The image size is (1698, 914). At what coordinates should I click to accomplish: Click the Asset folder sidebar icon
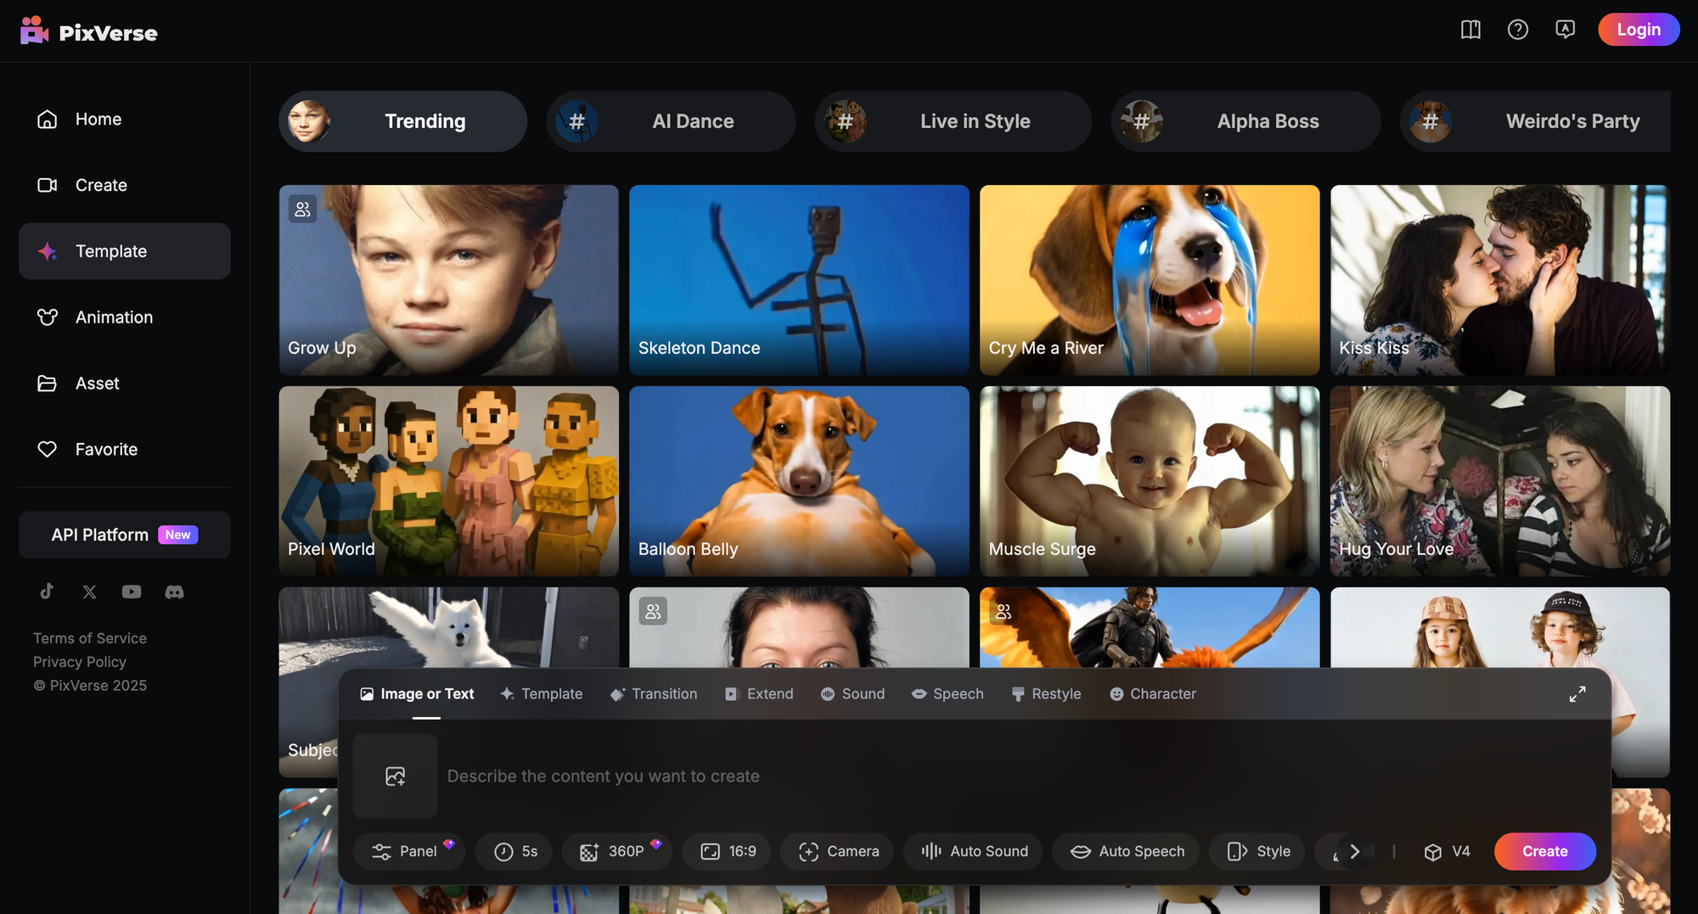pos(48,384)
